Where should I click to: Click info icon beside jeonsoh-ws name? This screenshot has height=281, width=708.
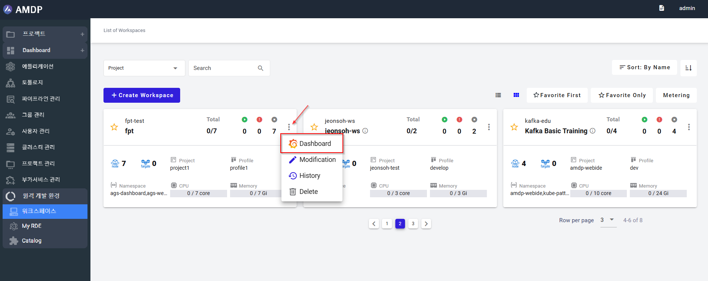[x=365, y=131]
